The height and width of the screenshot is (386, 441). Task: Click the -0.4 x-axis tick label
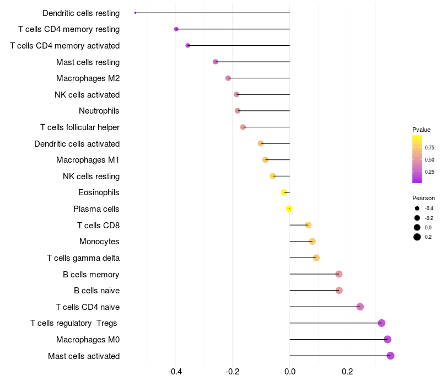point(175,372)
